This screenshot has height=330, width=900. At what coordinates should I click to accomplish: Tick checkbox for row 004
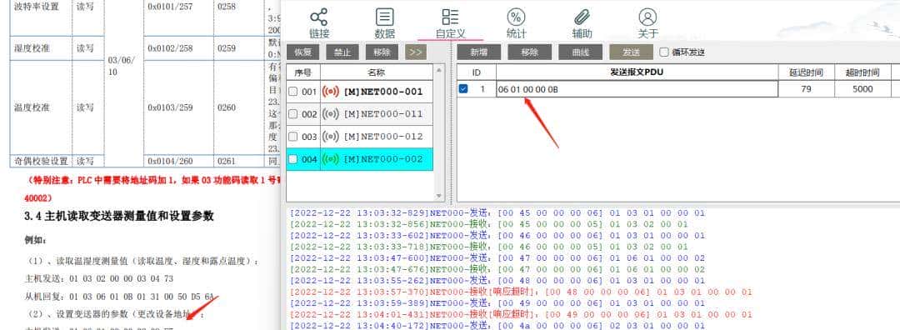(292, 159)
